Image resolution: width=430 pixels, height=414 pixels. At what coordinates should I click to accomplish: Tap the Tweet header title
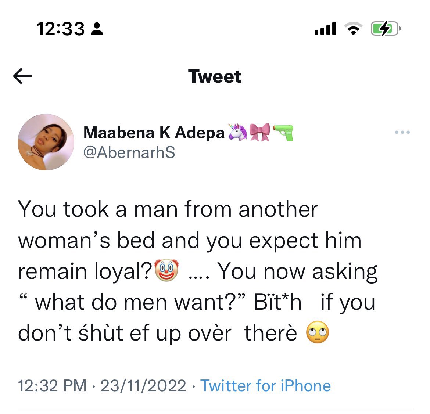click(x=215, y=76)
